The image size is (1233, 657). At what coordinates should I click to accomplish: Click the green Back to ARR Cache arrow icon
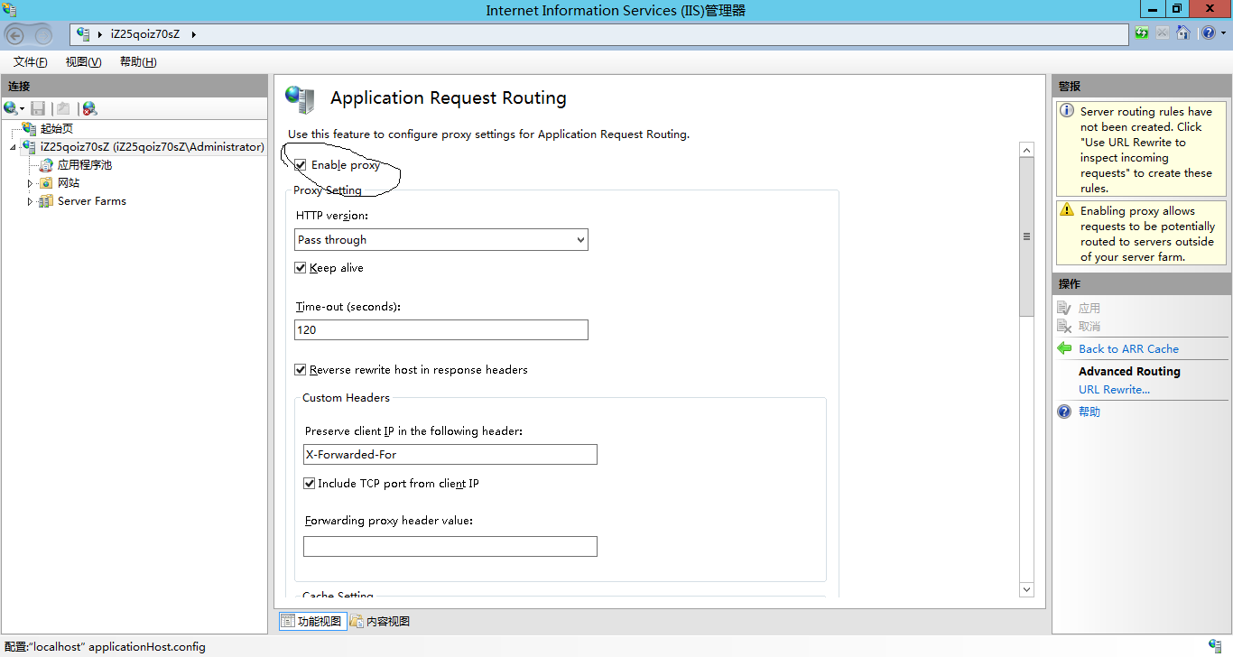pyautogui.click(x=1064, y=349)
